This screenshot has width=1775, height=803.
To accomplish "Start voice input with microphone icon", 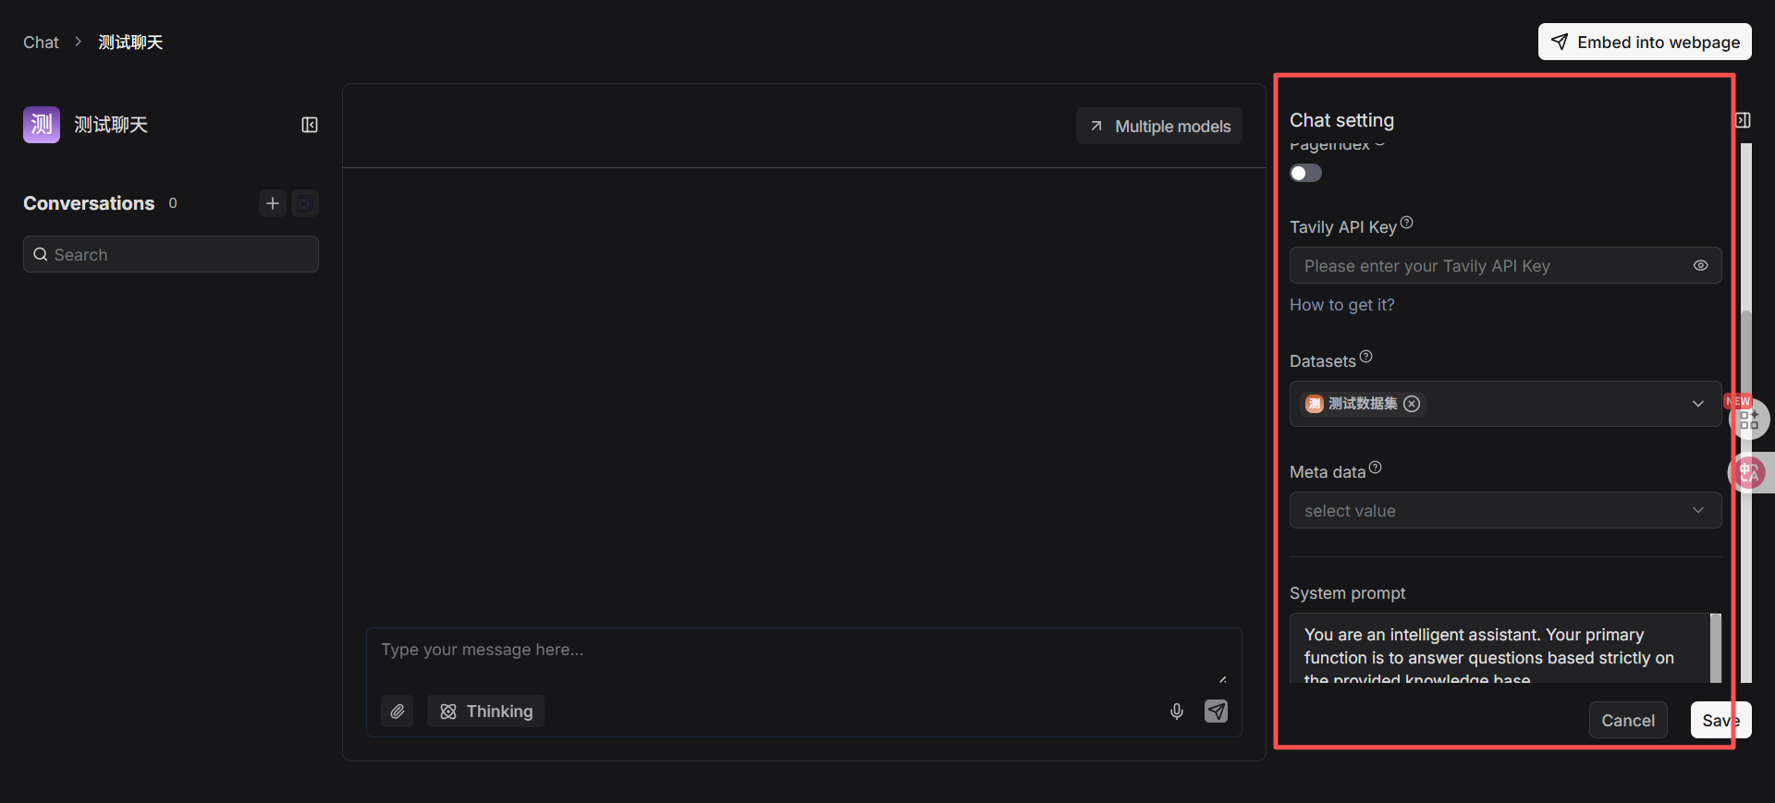I will point(1177,712).
